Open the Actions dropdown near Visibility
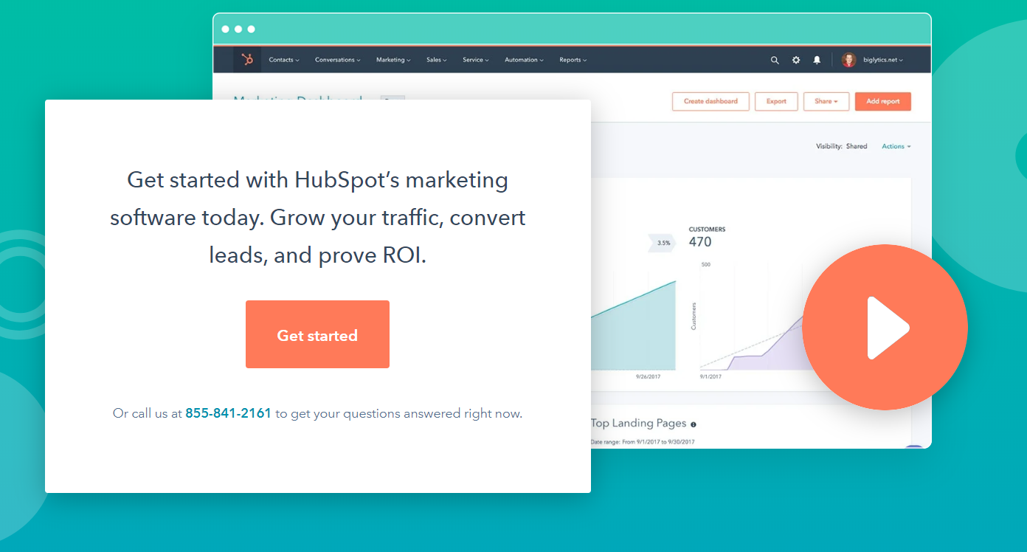Image resolution: width=1027 pixels, height=552 pixels. click(x=895, y=146)
